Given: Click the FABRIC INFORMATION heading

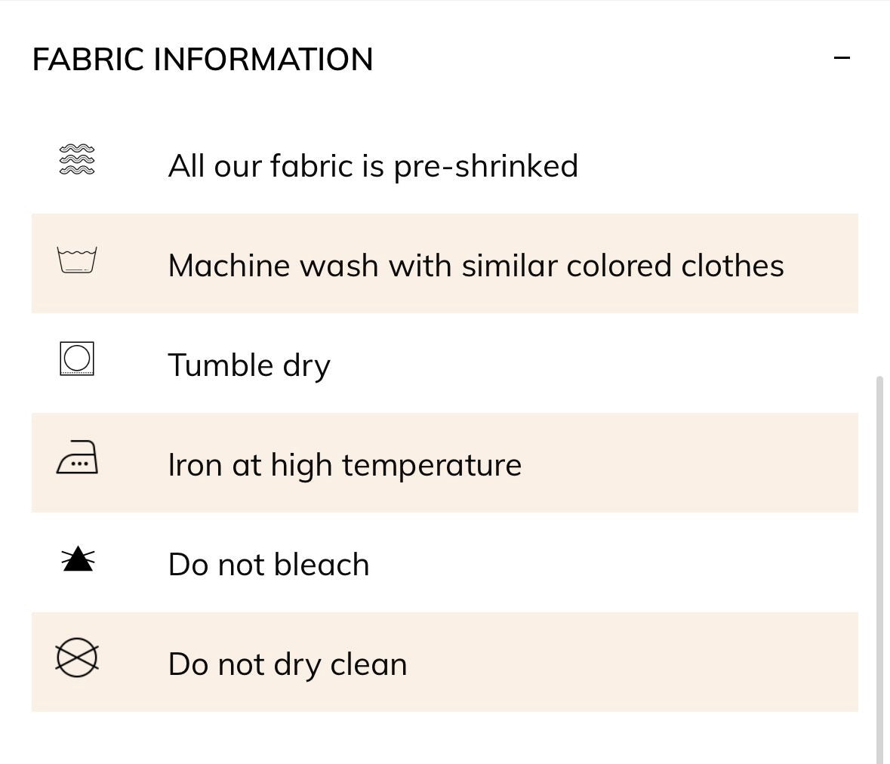Looking at the screenshot, I should [202, 59].
